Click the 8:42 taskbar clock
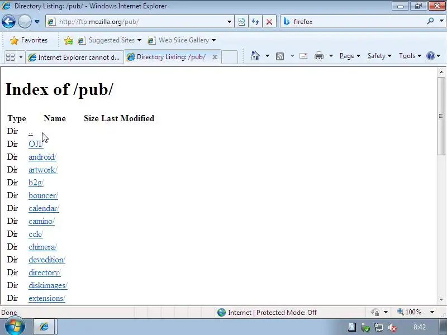Viewport: 447px width, 335px height. (420, 327)
